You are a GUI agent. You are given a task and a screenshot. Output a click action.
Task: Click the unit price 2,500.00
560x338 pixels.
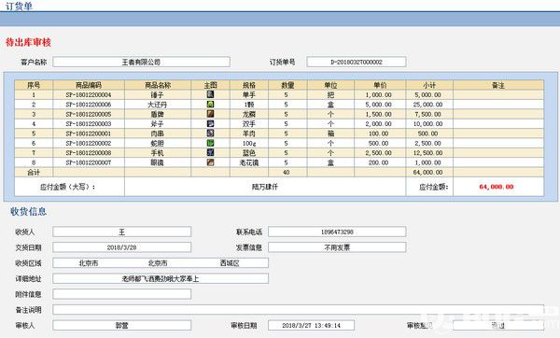(x=379, y=152)
